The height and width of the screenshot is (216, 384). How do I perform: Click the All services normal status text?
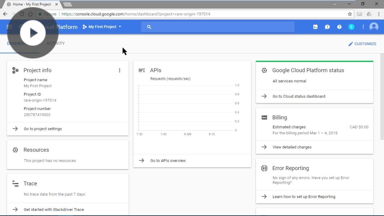click(289, 81)
